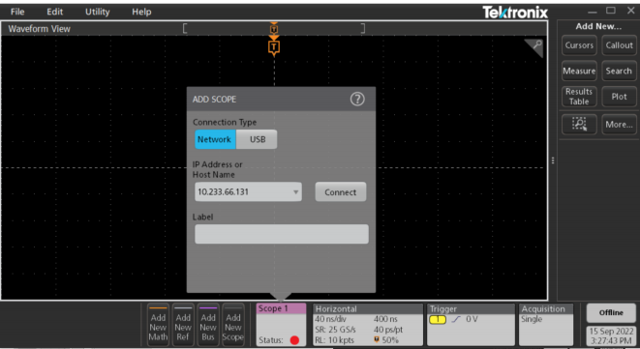This screenshot has height=349, width=640.
Task: Open the Add Scope help icon
Action: tap(357, 99)
